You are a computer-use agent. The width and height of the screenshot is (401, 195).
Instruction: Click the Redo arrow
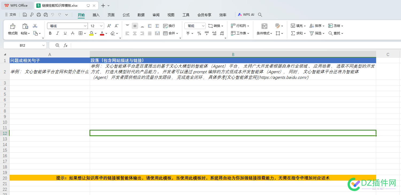[60, 15]
